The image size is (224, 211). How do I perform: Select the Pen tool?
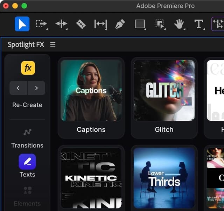pyautogui.click(x=120, y=24)
